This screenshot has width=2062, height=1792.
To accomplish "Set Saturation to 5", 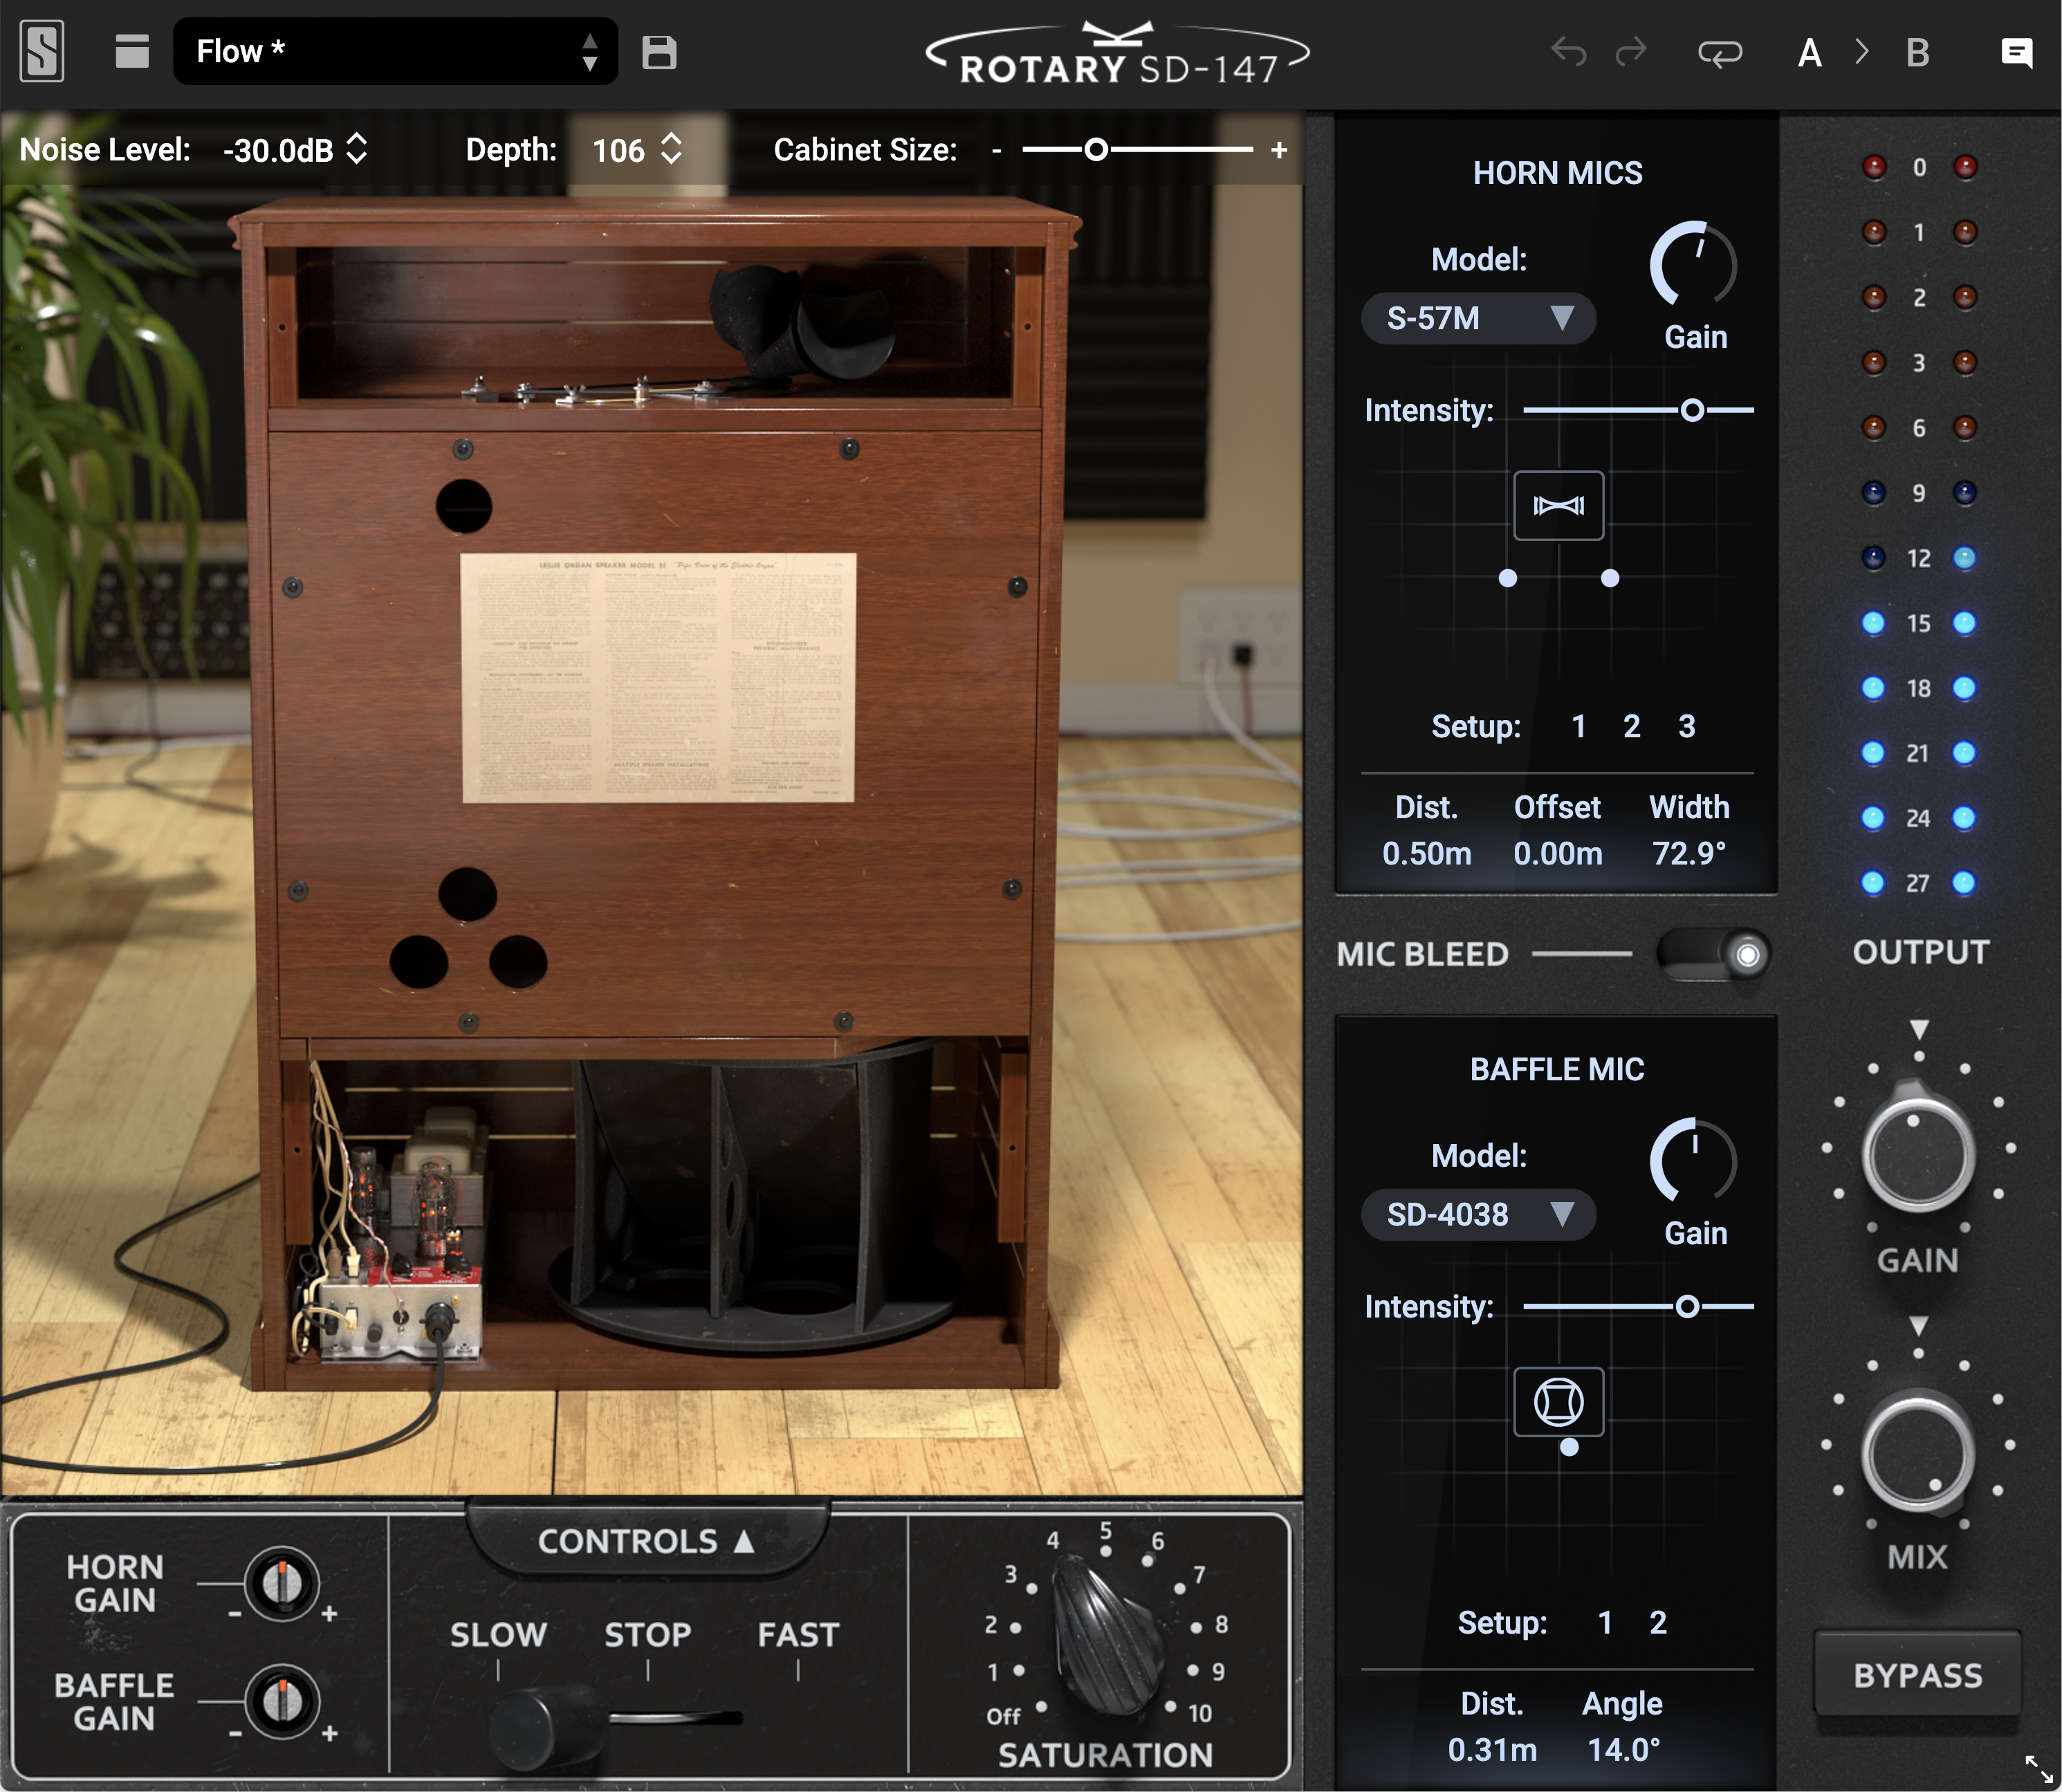I will 1105,1531.
